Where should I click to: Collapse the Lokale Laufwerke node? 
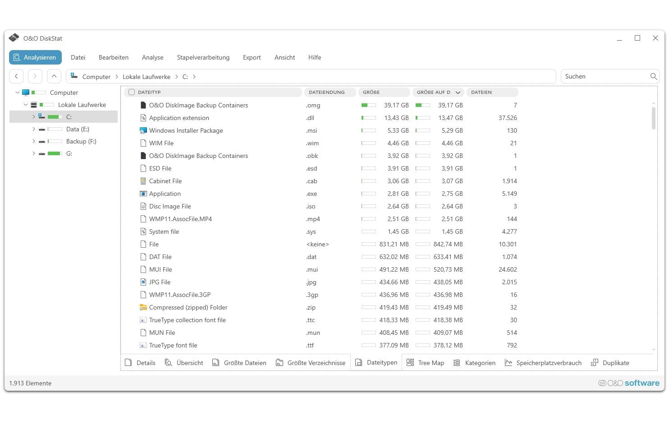[26, 105]
